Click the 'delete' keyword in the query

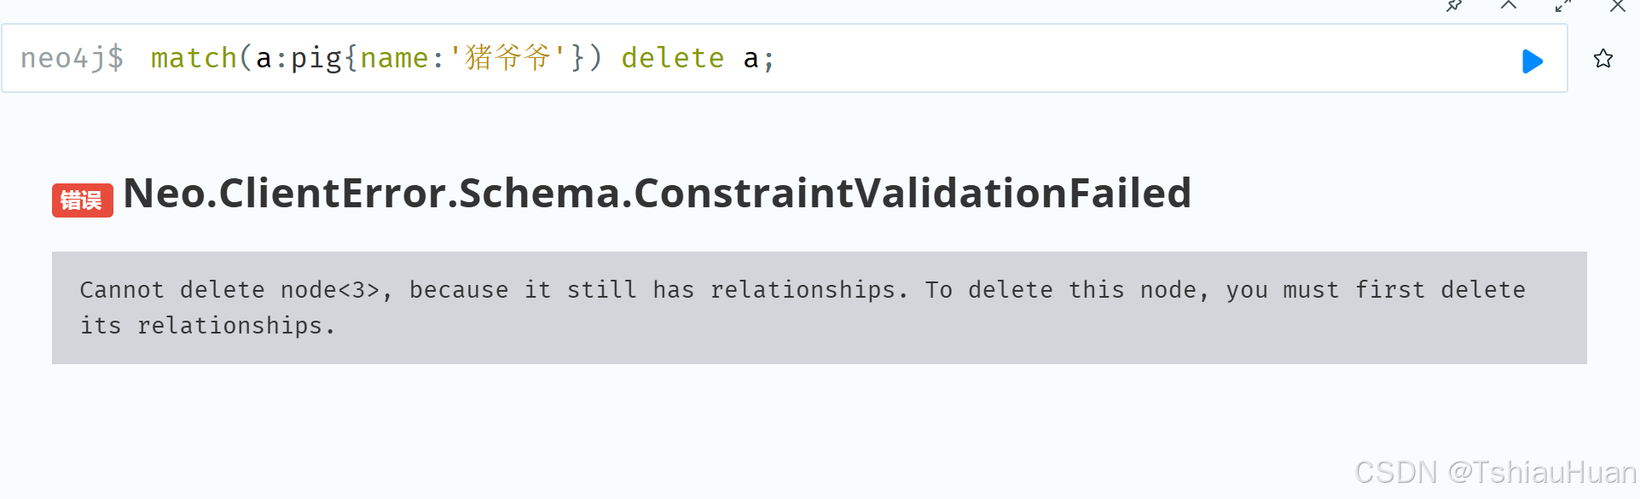point(673,58)
